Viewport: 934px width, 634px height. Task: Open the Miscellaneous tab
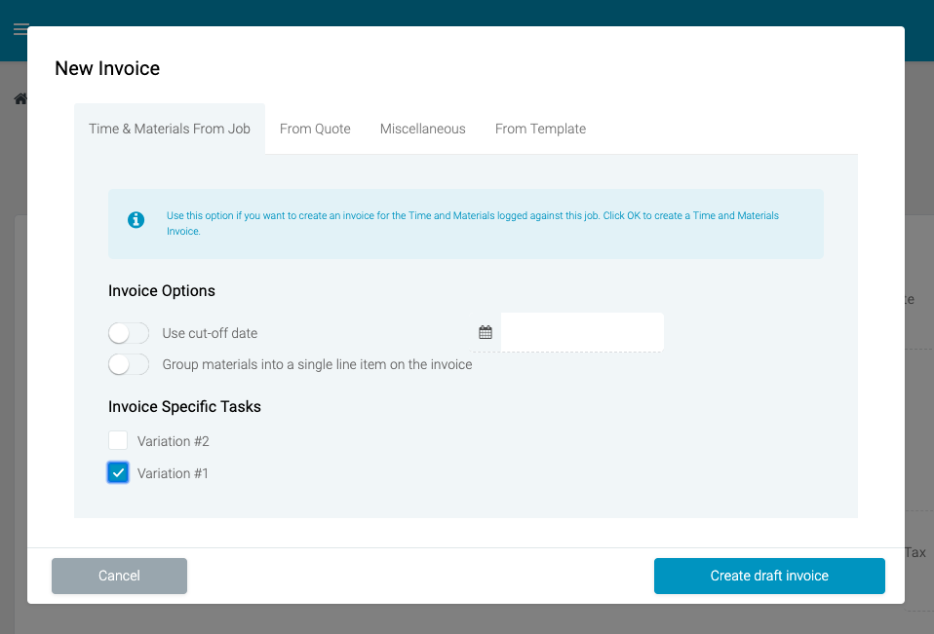pyautogui.click(x=423, y=129)
